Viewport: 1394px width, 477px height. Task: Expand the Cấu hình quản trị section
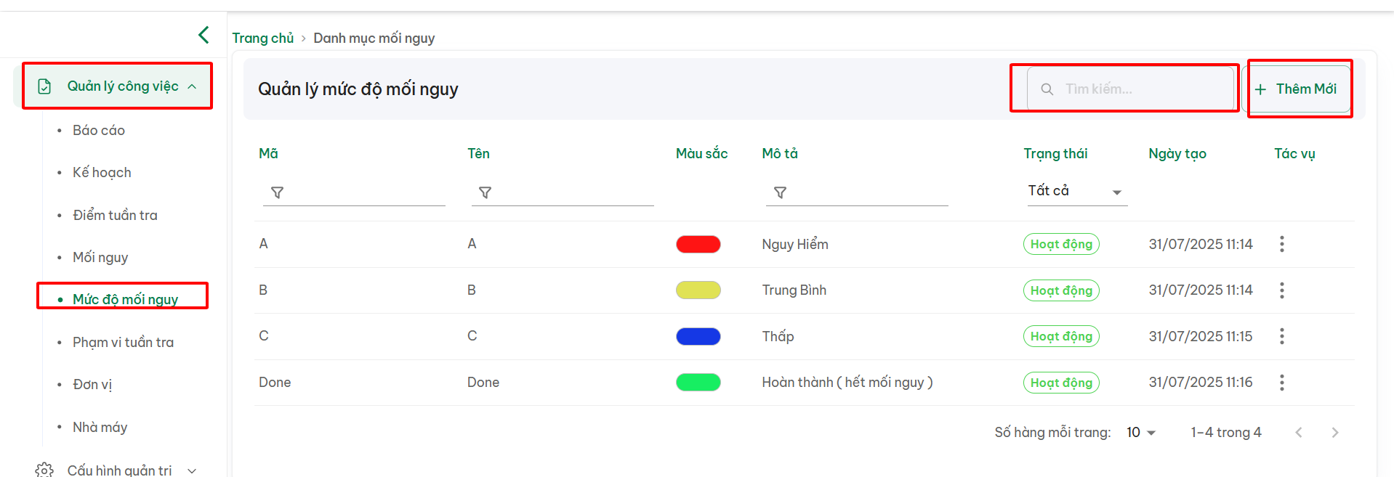[192, 470]
